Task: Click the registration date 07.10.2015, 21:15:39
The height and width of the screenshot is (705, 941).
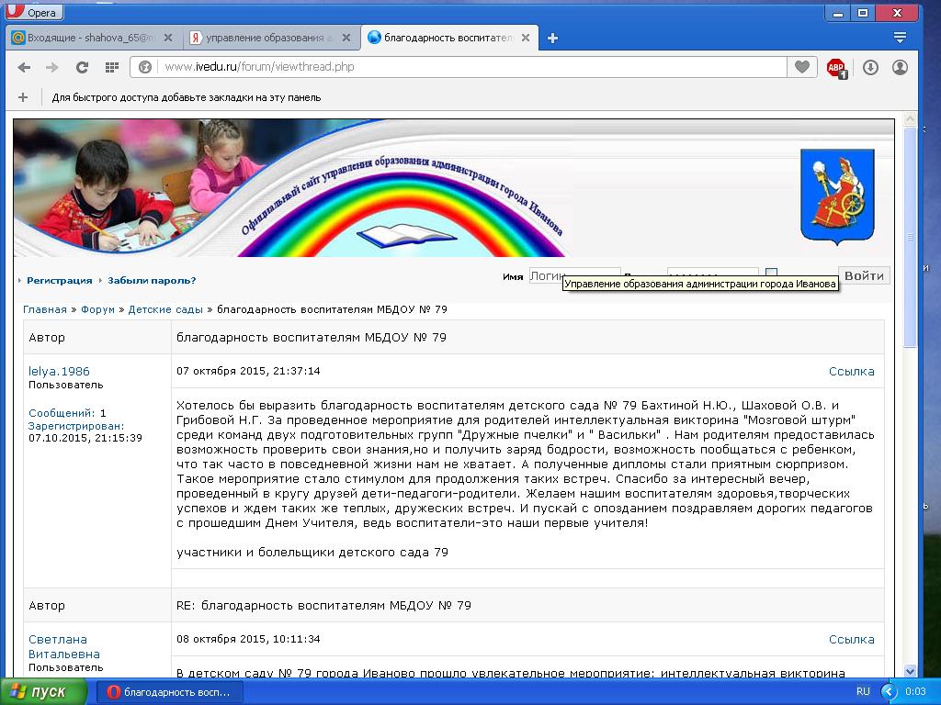Action: pos(85,438)
